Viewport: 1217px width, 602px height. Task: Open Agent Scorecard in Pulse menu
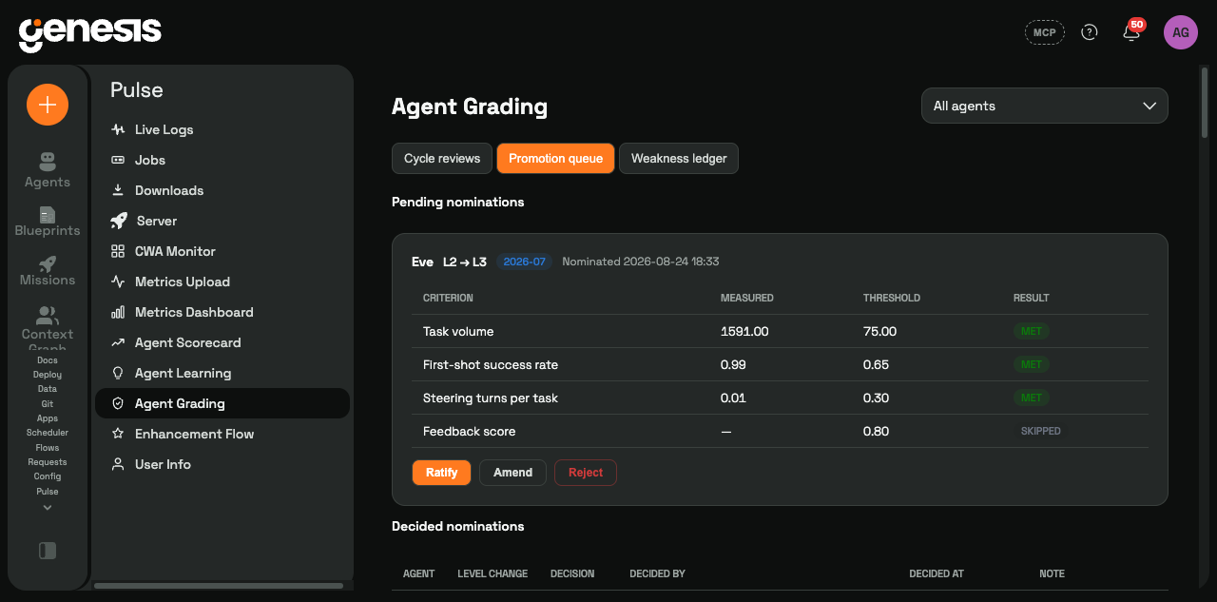tap(222, 342)
